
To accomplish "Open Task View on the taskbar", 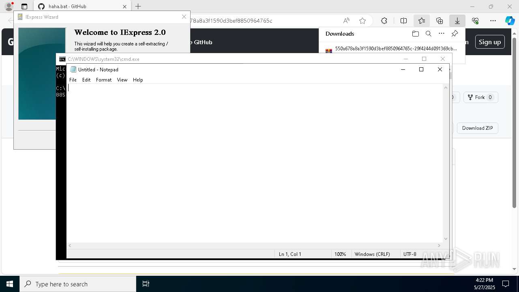I will coord(146,284).
